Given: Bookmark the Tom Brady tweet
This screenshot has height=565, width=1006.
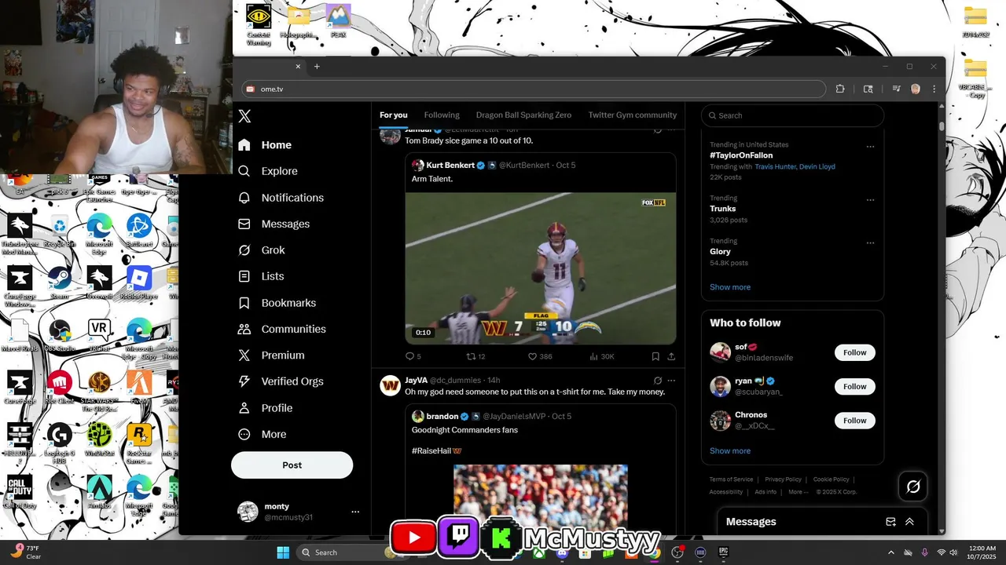Looking at the screenshot, I should pos(655,356).
